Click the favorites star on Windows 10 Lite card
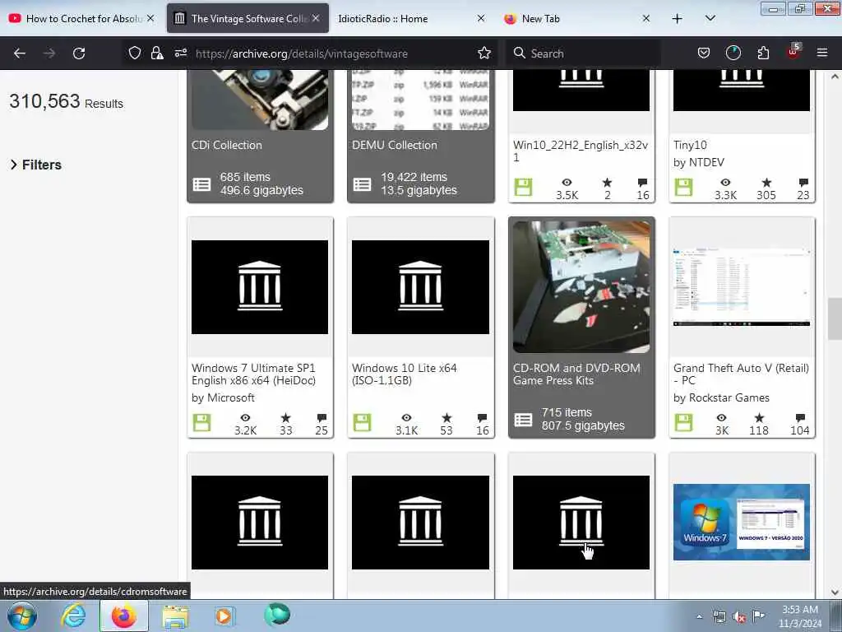 tap(446, 417)
